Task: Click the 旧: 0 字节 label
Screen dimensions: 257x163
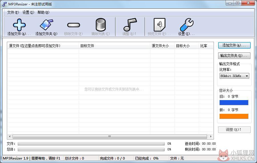Action: [229, 97]
